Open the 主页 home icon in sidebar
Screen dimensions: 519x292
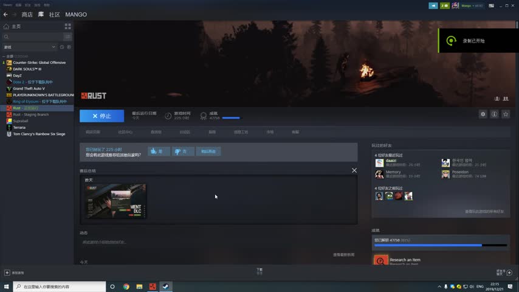6,26
